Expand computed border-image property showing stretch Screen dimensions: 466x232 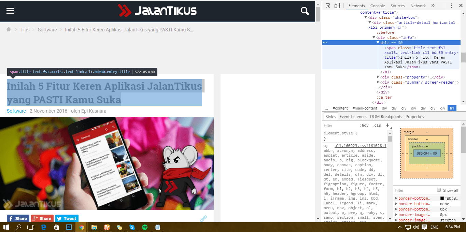[x=396, y=220]
